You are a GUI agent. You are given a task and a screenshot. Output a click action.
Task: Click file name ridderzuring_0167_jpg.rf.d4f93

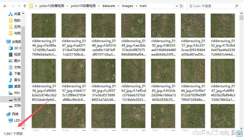(223, 93)
